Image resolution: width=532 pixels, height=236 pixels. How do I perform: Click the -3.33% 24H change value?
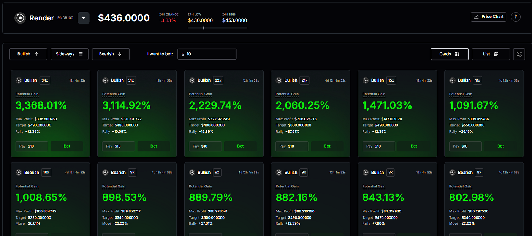pyautogui.click(x=168, y=20)
